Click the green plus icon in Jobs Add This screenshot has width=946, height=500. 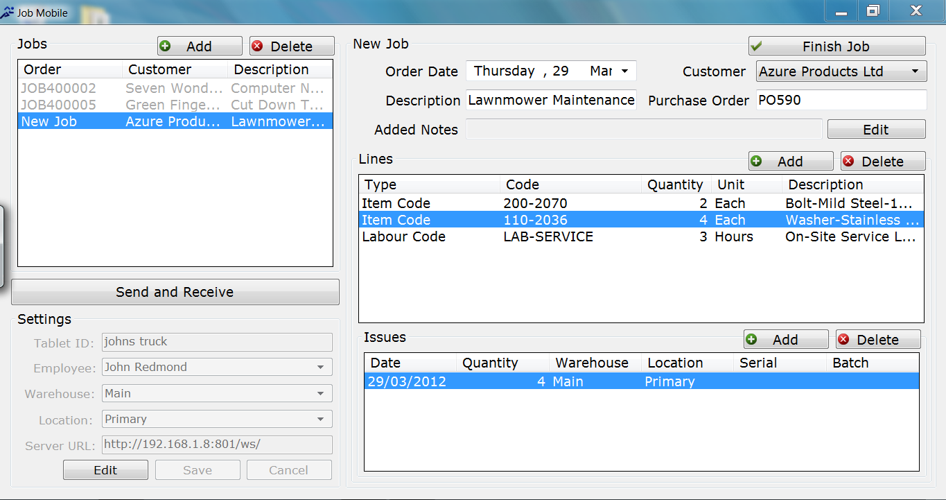[x=165, y=46]
